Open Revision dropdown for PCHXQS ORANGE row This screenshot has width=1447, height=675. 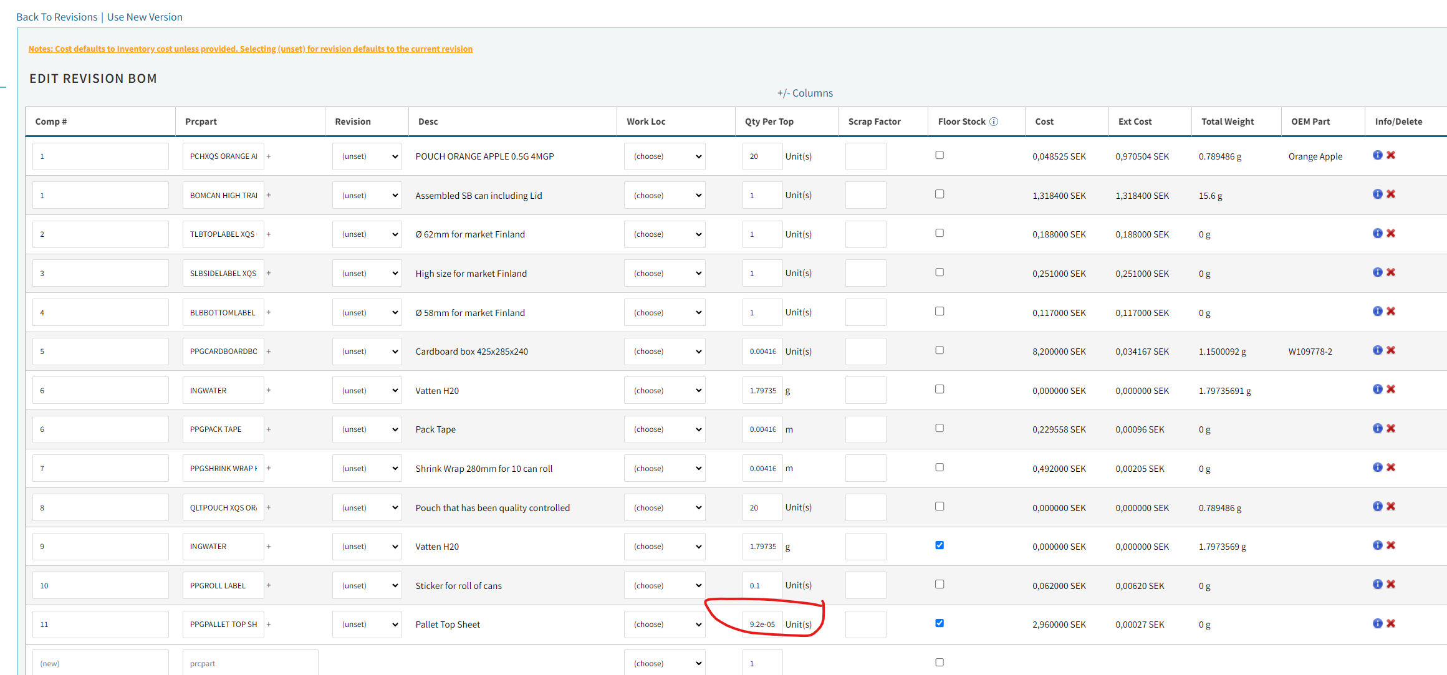(x=367, y=156)
